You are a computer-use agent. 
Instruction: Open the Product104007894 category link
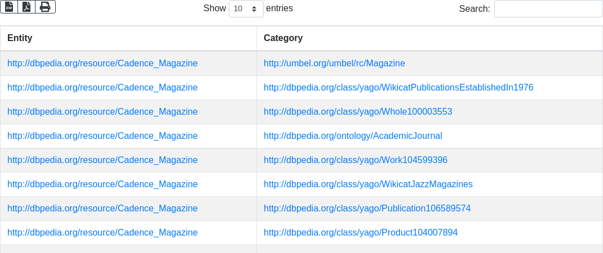click(360, 233)
